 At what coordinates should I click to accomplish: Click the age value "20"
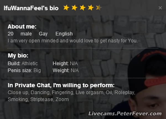point(11,34)
